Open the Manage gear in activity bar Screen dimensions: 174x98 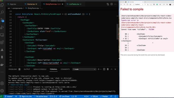pyautogui.click(x=2, y=91)
